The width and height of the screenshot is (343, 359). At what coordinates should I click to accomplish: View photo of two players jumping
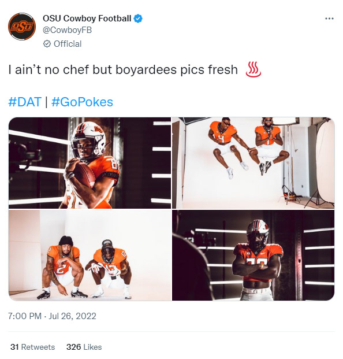click(253, 163)
